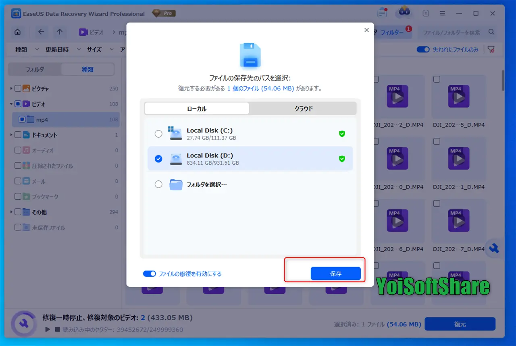Click the EaseUS app logo icon
Viewport: 516px width, 346px height.
(x=16, y=13)
